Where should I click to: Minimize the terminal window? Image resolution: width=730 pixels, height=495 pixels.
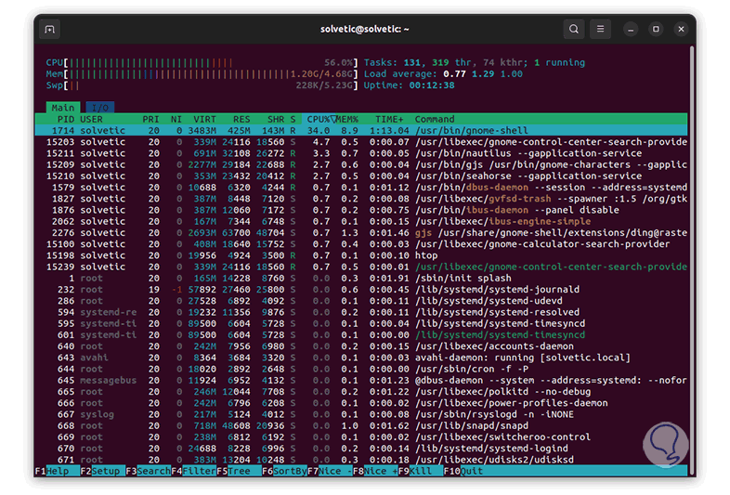[631, 30]
